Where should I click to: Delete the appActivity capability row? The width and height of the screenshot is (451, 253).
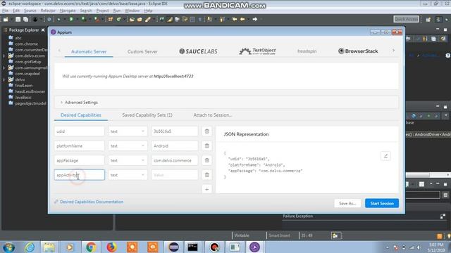point(206,175)
